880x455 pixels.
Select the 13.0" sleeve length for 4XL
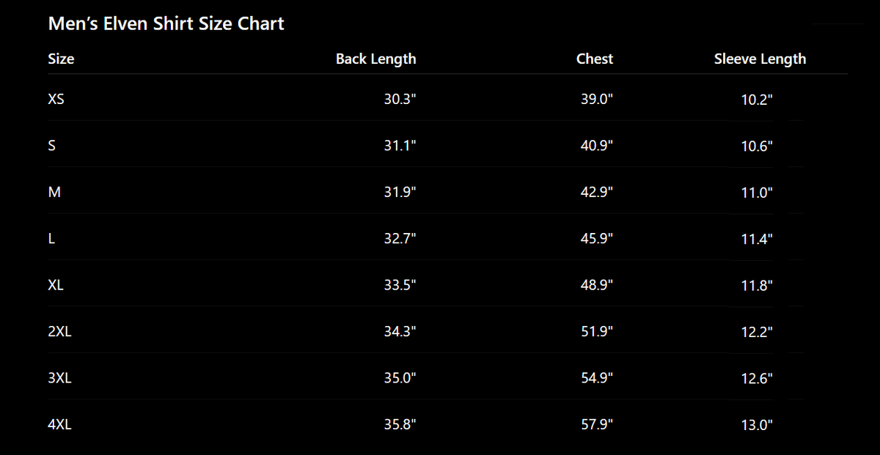point(757,425)
